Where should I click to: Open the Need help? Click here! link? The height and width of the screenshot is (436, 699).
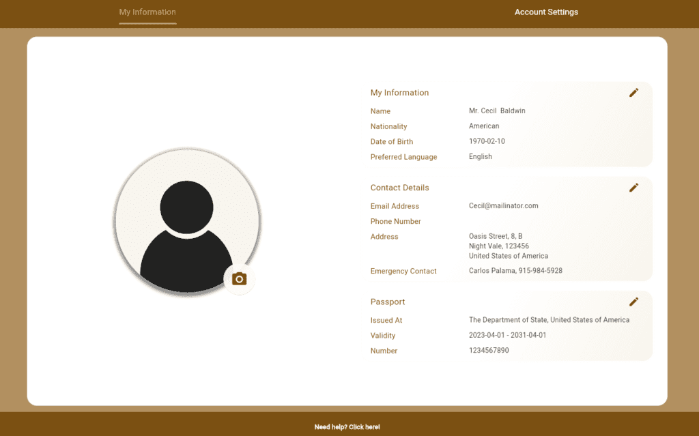point(347,427)
